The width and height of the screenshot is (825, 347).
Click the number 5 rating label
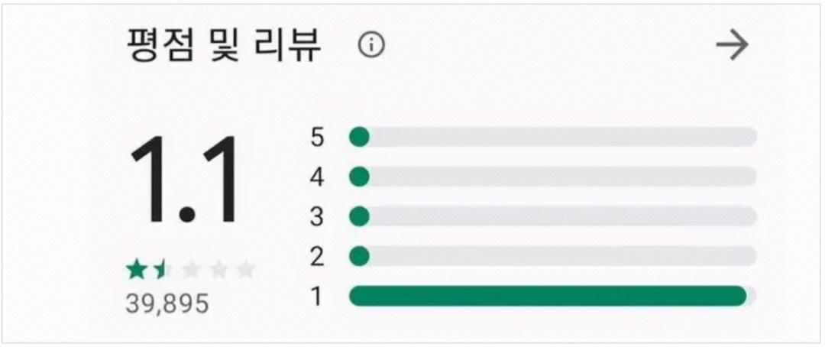coord(318,138)
